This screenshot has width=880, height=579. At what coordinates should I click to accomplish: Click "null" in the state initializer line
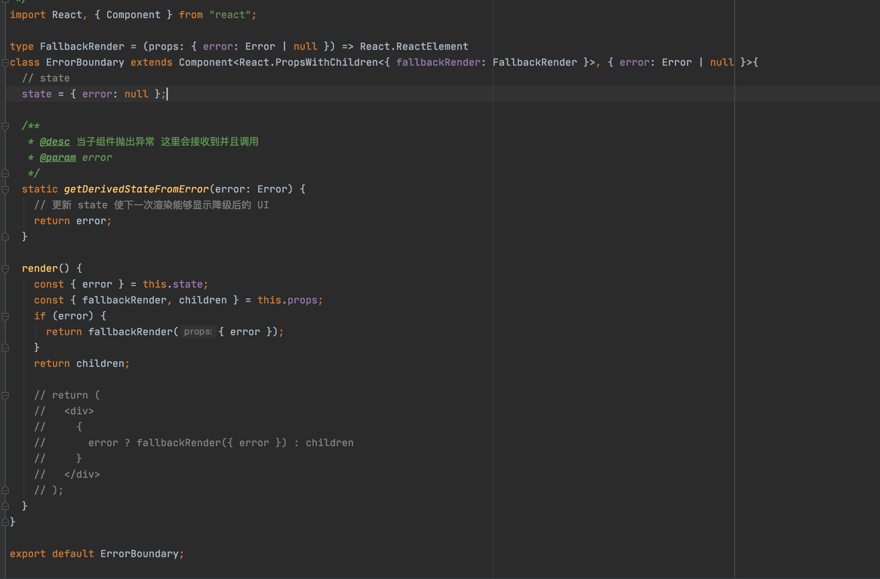pos(136,94)
